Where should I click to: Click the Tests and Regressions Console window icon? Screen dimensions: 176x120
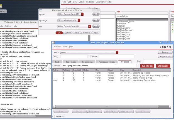tap(54, 43)
